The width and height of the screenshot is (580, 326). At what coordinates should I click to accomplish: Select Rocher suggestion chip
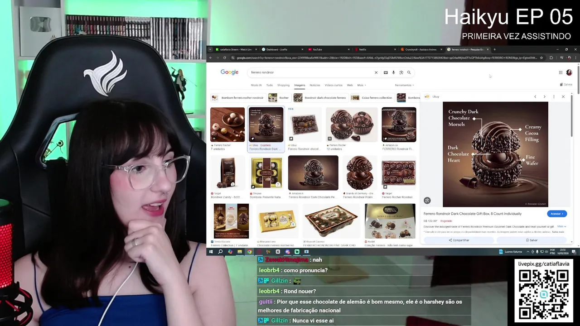[x=279, y=98]
